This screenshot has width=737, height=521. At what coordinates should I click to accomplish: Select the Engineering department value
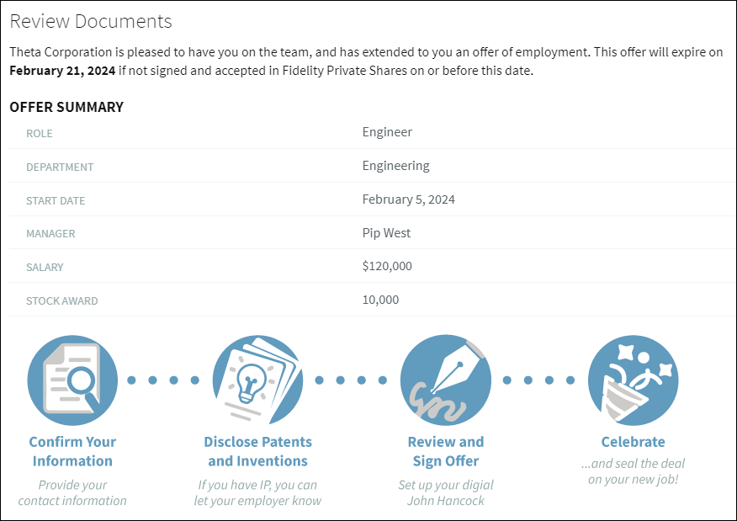tap(395, 166)
